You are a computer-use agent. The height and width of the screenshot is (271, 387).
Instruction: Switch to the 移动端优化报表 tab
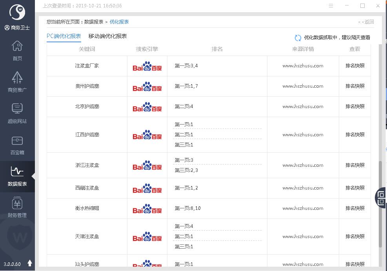107,36
